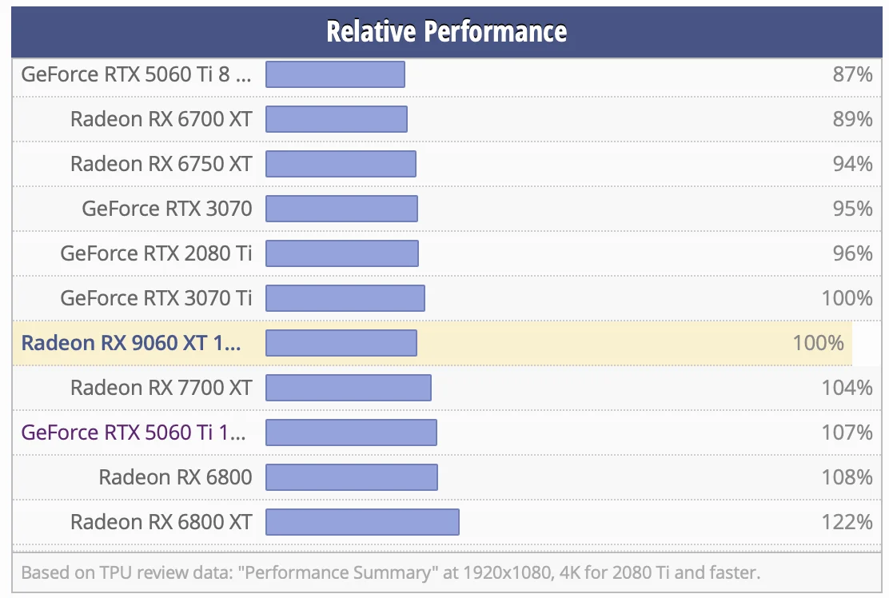Click the visited GeForce RTX 5060 Ti 16 GB link
The height and width of the screenshot is (598, 889).
point(134,433)
